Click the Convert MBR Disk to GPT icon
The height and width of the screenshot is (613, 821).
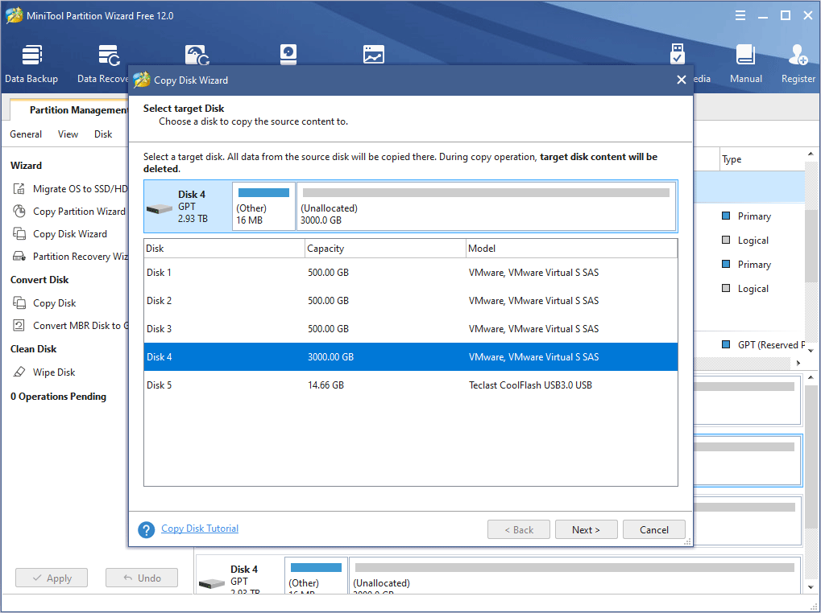pyautogui.click(x=19, y=325)
